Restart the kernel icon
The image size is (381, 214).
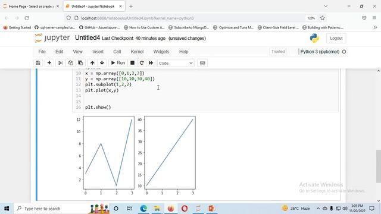click(x=142, y=63)
